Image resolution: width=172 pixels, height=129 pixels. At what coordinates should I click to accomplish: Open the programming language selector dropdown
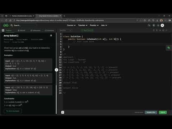(x=66, y=30)
